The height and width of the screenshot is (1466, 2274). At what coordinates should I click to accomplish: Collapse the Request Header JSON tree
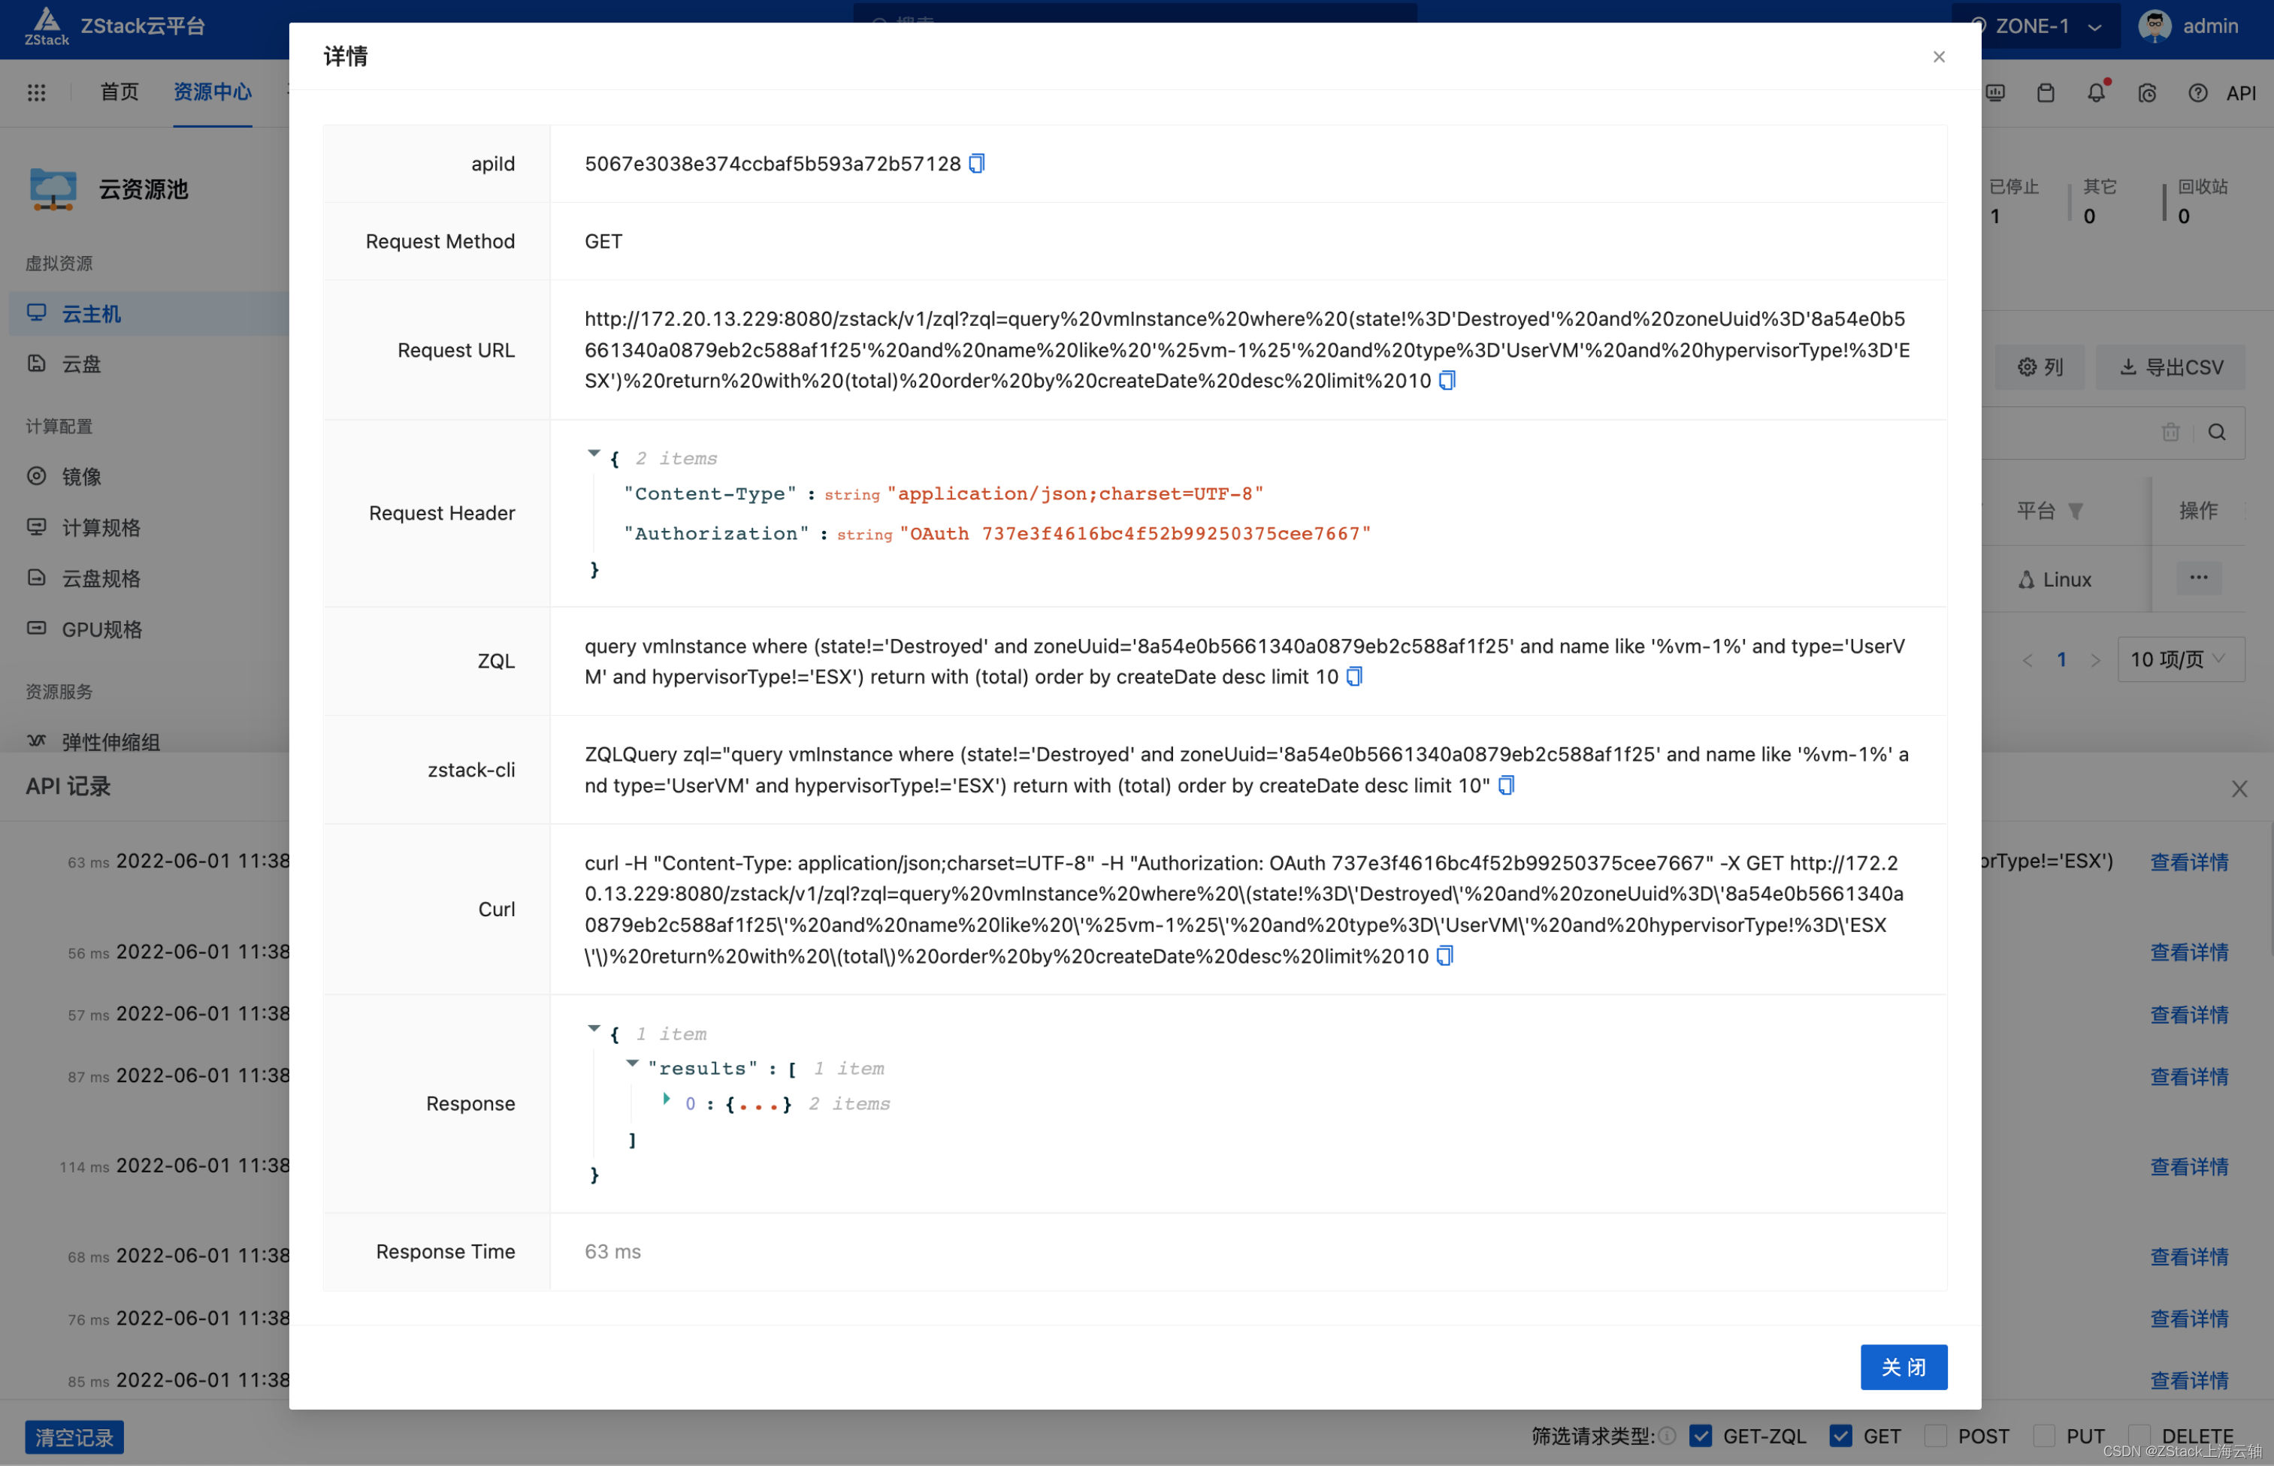click(x=594, y=454)
